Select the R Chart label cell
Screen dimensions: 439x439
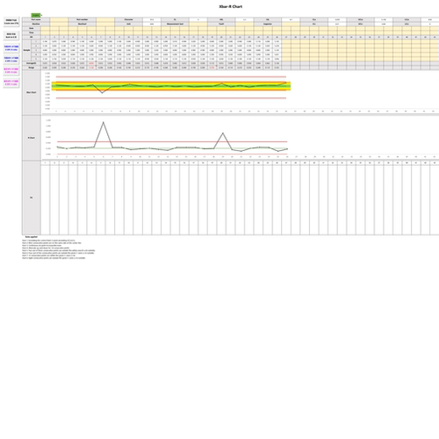coord(32,138)
